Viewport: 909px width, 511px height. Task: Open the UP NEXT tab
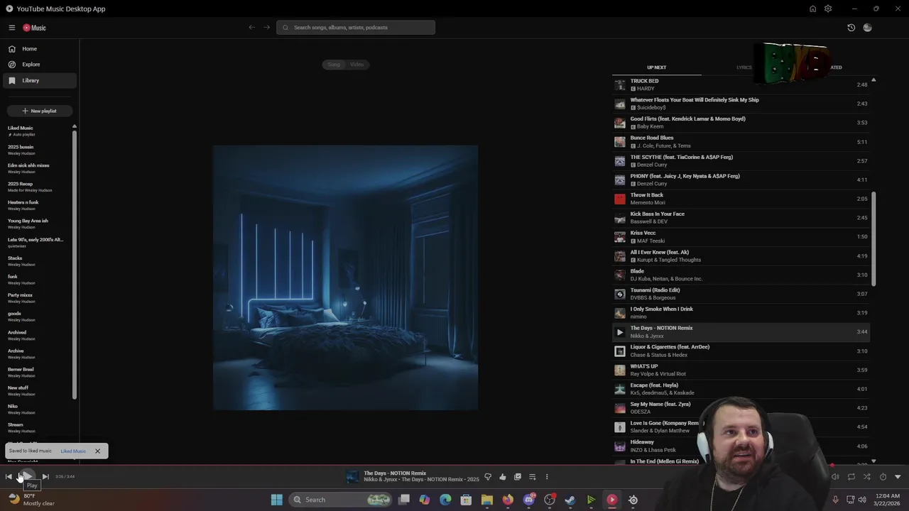pyautogui.click(x=656, y=67)
